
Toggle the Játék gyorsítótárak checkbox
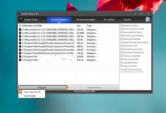[x=121, y=39]
